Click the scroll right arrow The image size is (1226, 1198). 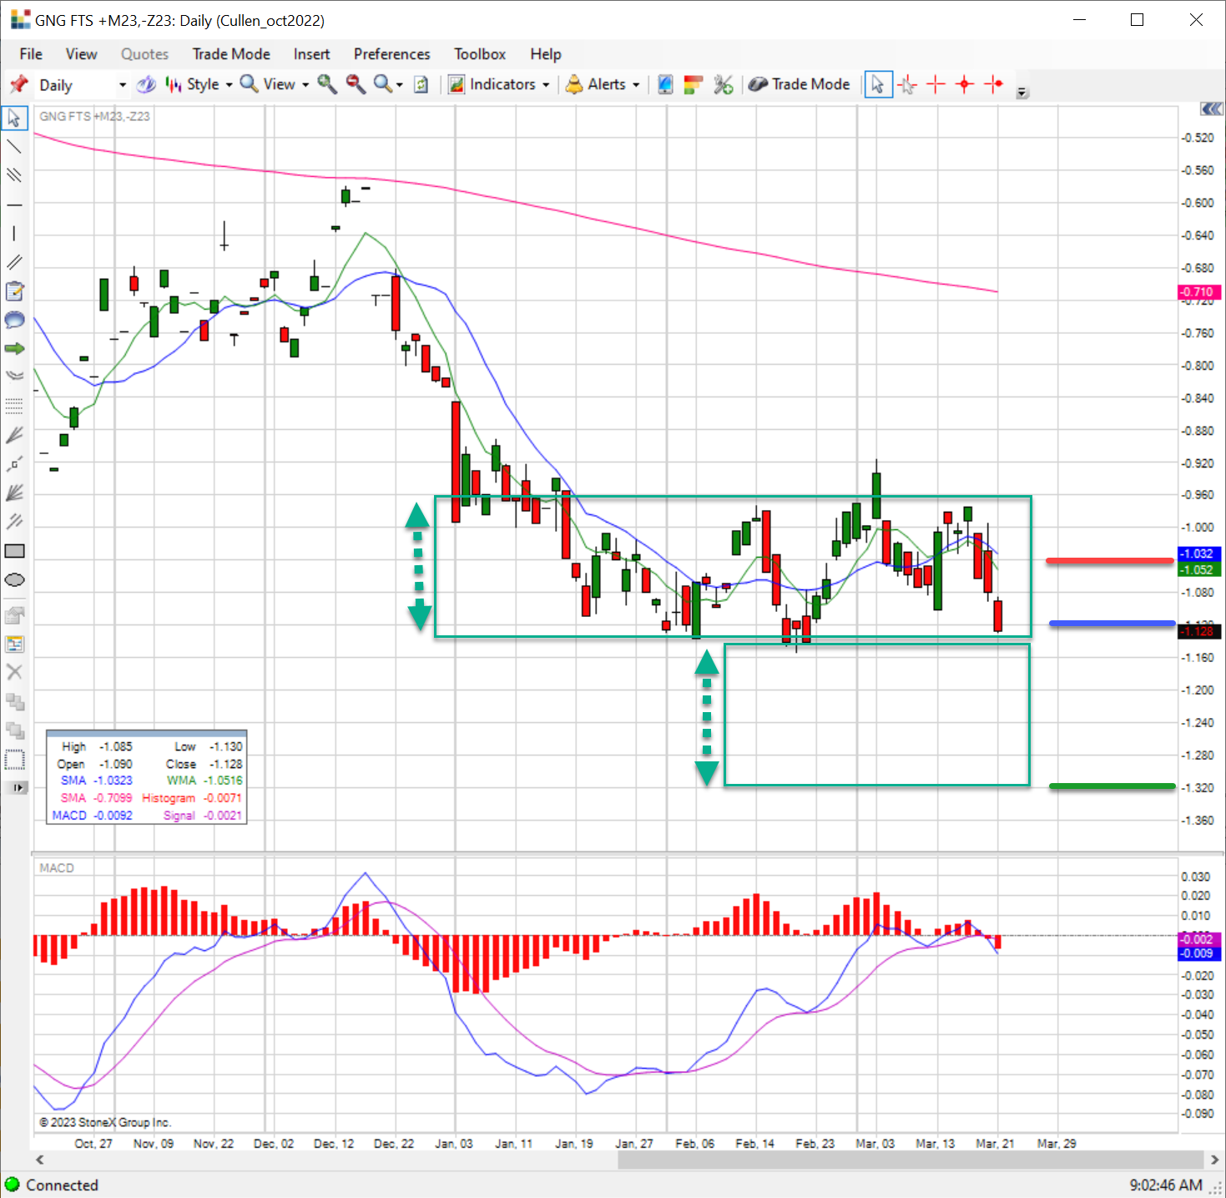1214,1160
